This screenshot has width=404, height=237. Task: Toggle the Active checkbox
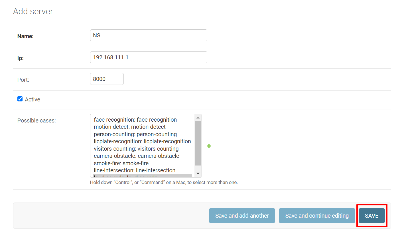coord(20,99)
